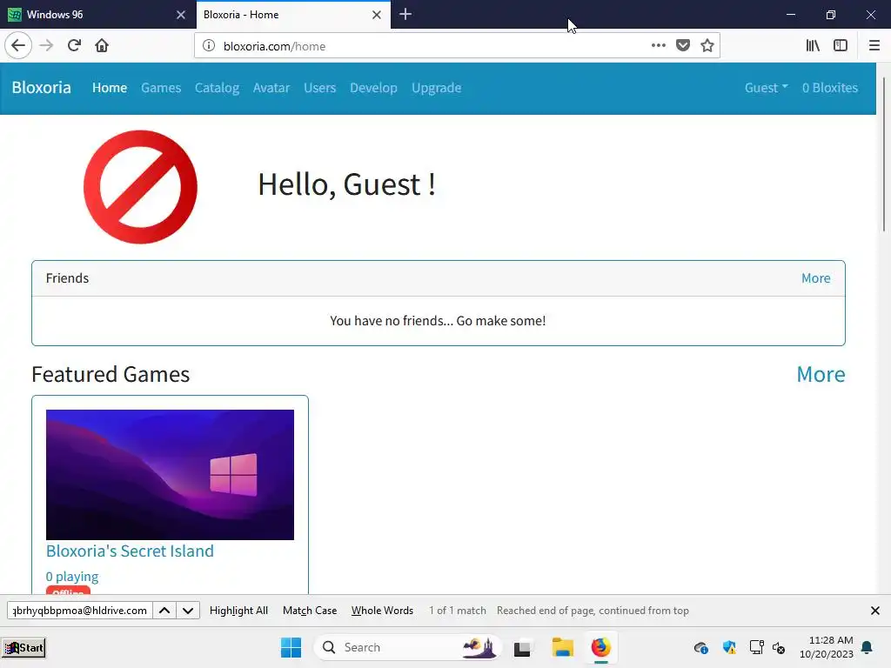Open the Library icon in toolbar
The width and height of the screenshot is (891, 668).
tap(813, 45)
